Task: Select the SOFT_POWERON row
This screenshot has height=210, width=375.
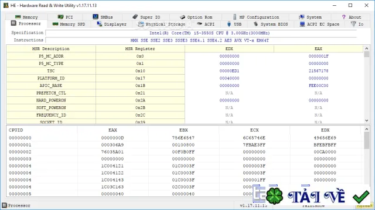Action: click(185, 107)
